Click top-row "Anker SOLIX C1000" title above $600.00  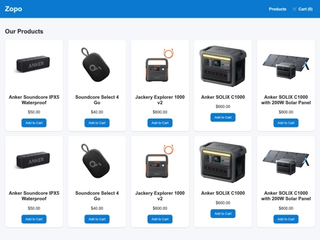point(223,97)
